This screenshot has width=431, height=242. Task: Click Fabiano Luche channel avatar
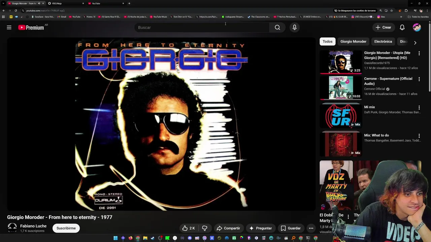tap(12, 228)
